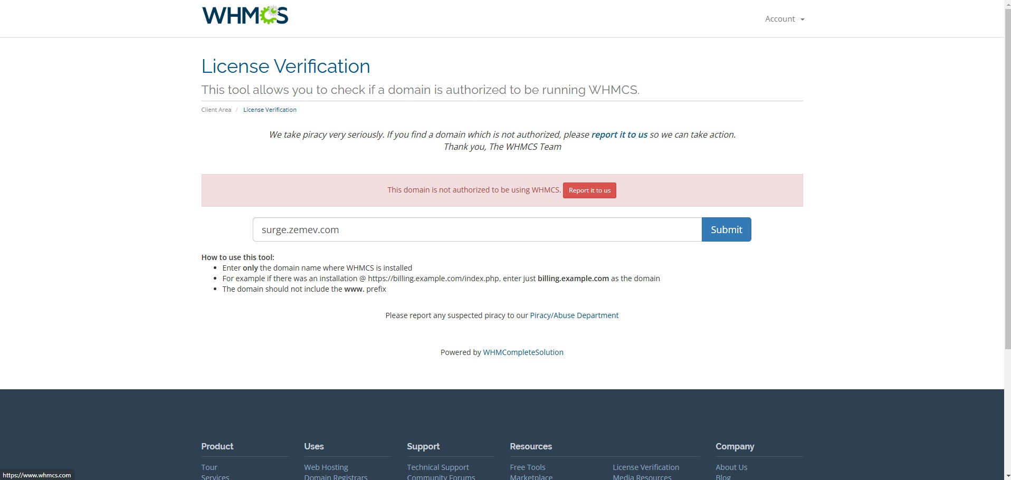Click the 'Support' footer heading
1011x480 pixels.
point(423,446)
